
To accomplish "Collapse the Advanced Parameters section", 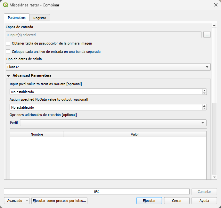I will (8, 76).
